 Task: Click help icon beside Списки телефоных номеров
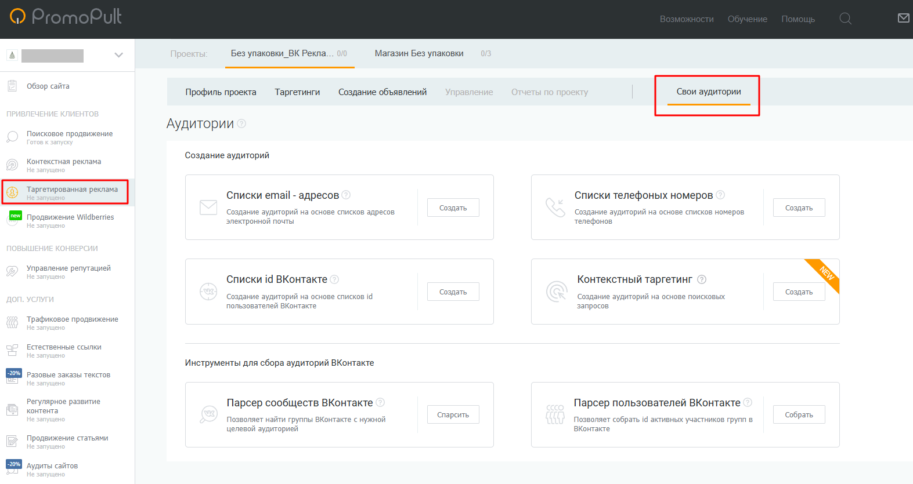point(720,195)
